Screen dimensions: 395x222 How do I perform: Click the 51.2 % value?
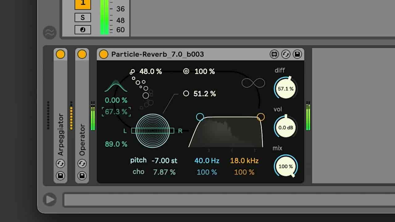point(205,94)
